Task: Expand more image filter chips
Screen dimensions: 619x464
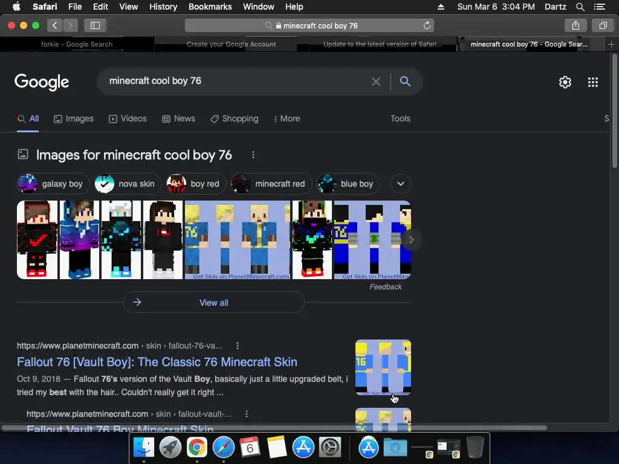Action: pyautogui.click(x=400, y=184)
